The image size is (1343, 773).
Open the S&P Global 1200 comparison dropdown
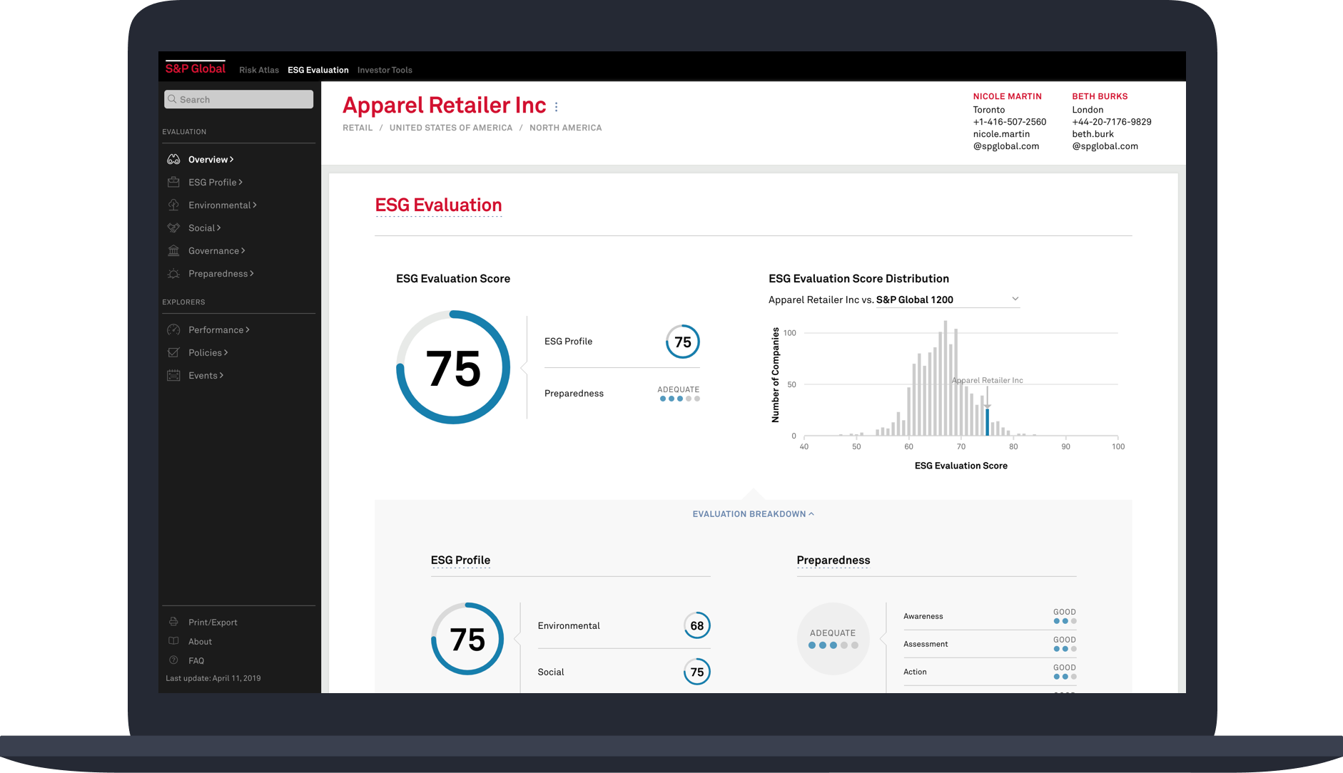pyautogui.click(x=948, y=300)
